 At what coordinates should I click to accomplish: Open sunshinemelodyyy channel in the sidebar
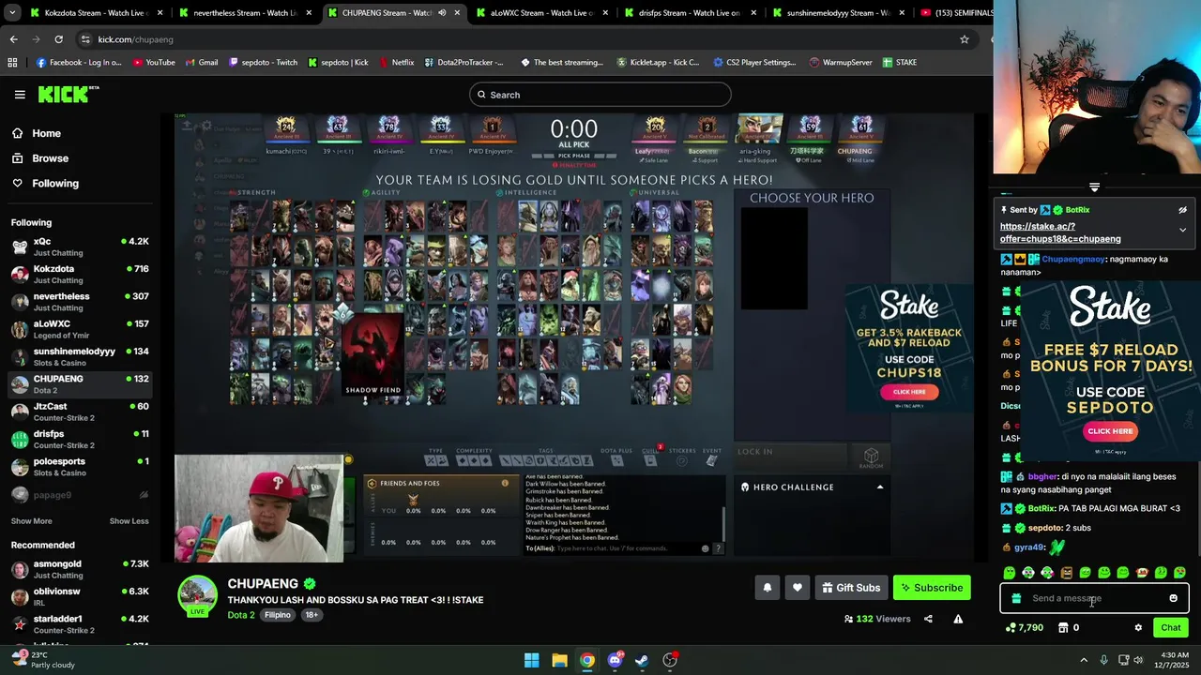pos(80,356)
